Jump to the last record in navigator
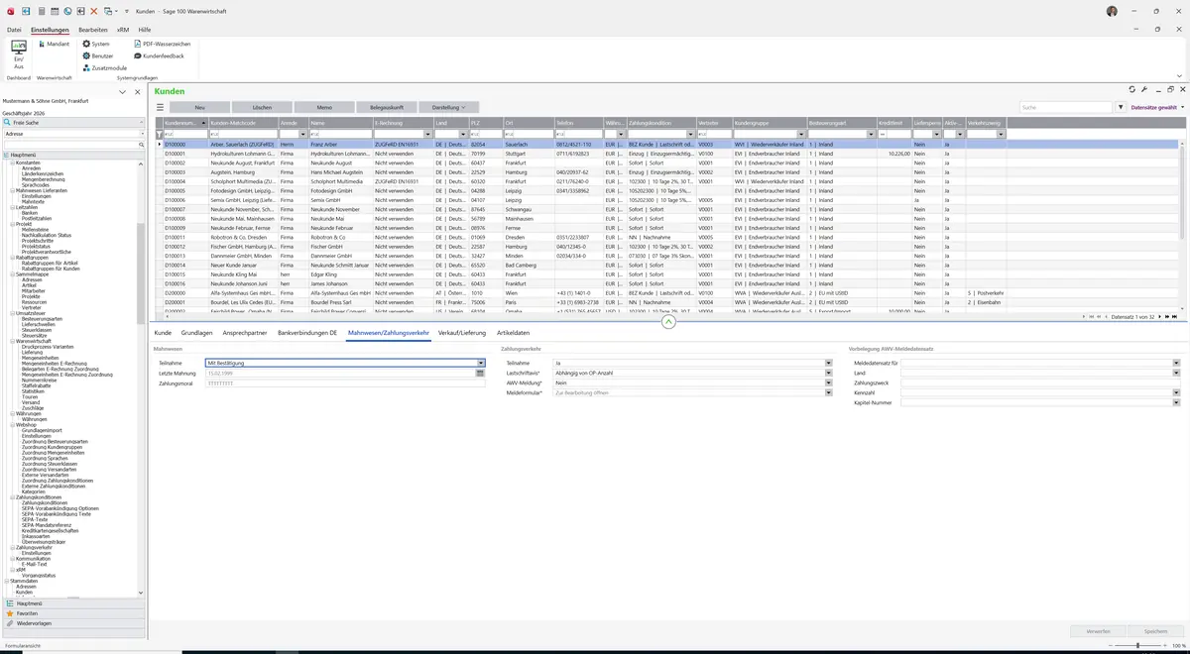This screenshot has width=1190, height=654. pyautogui.click(x=1175, y=317)
